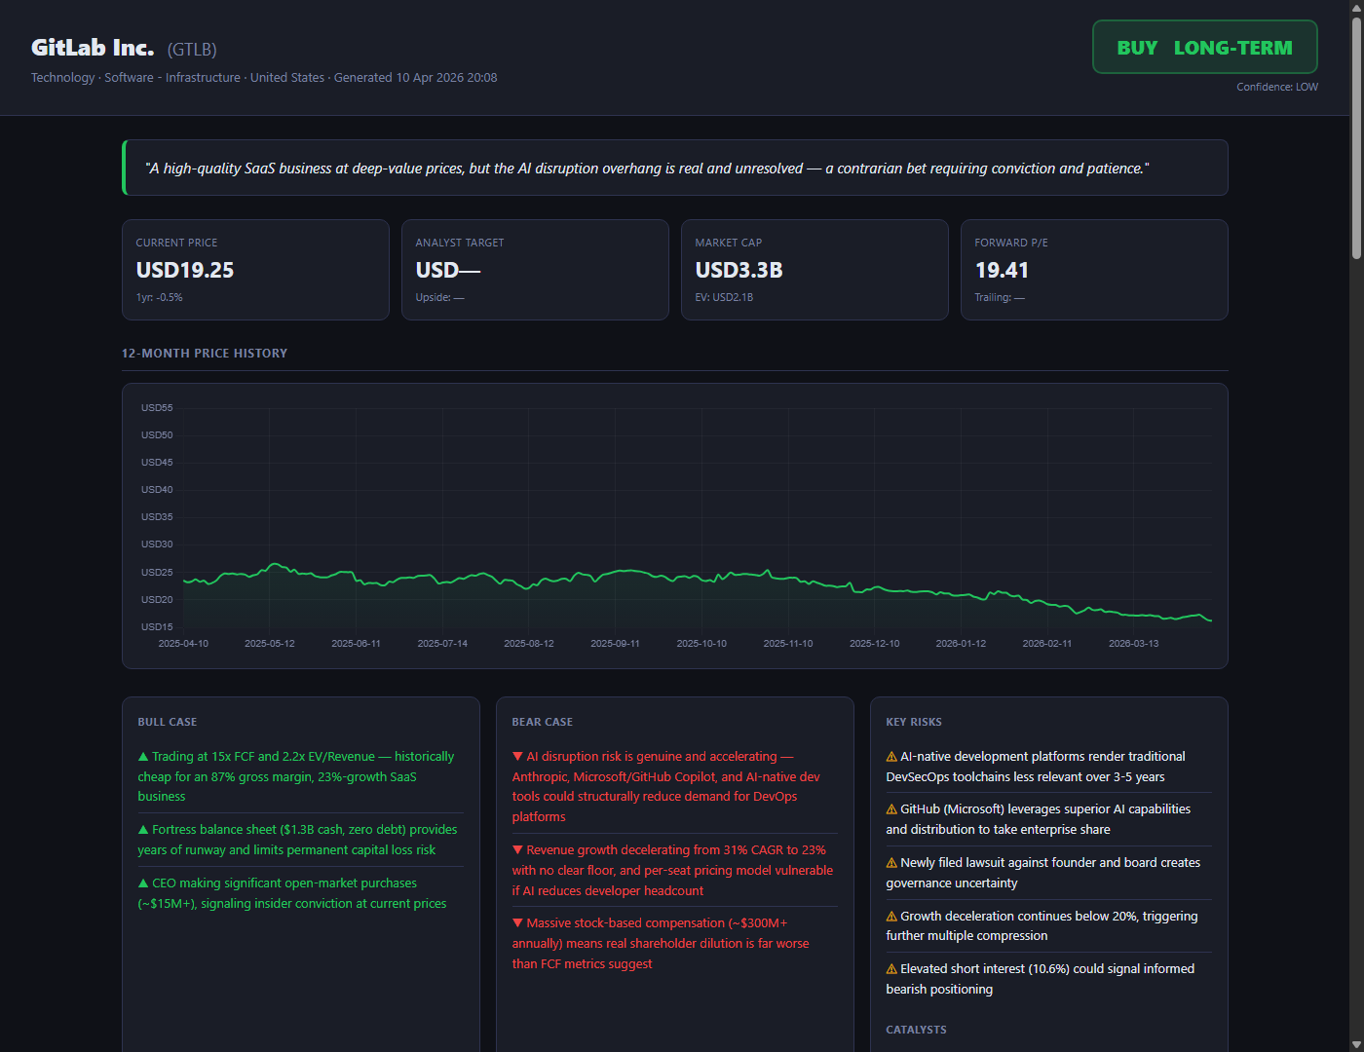Click the Current Price USD19.25 value
This screenshot has height=1052, width=1364.
coord(185,271)
